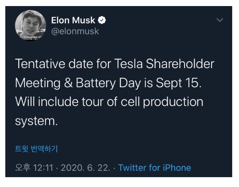Click the 트윗 번역하기 translate link
Viewport: 239px width, 187px height.
[36, 148]
